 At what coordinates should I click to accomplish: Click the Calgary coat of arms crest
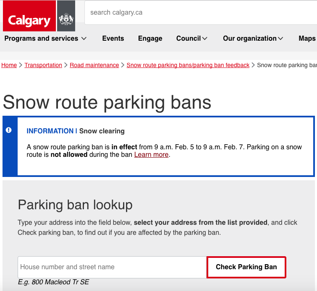[x=66, y=16]
